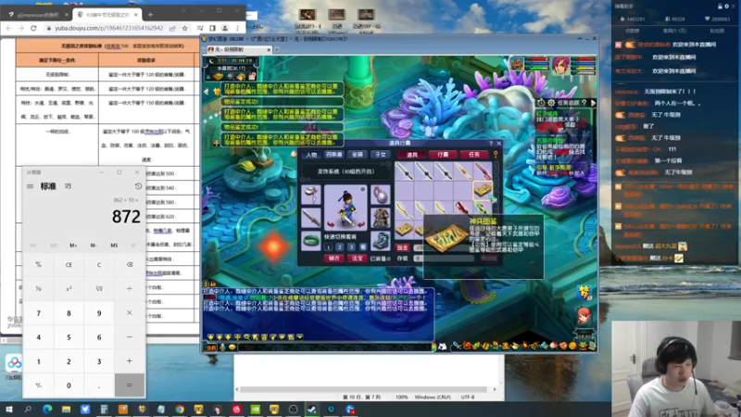The image size is (741, 417).
Task: Click the inventory panel help question mark
Action: pos(491,143)
